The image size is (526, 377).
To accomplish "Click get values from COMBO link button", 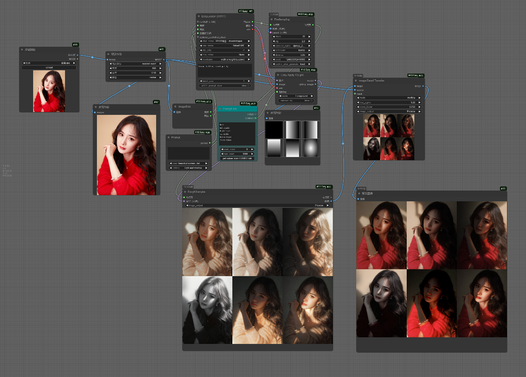I will (237, 158).
